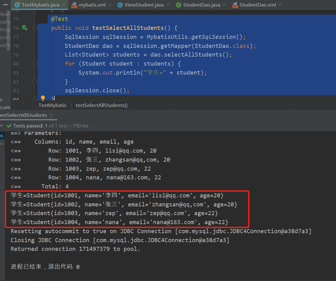This screenshot has width=336, height=281.
Task: Open the mybatis.xml editor tab
Action: pyautogui.click(x=92, y=5)
